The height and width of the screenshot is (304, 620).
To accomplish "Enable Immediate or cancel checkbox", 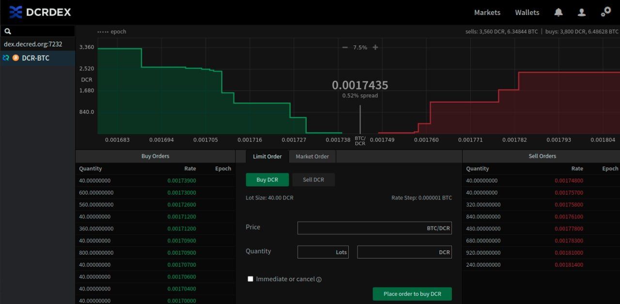I will 250,279.
